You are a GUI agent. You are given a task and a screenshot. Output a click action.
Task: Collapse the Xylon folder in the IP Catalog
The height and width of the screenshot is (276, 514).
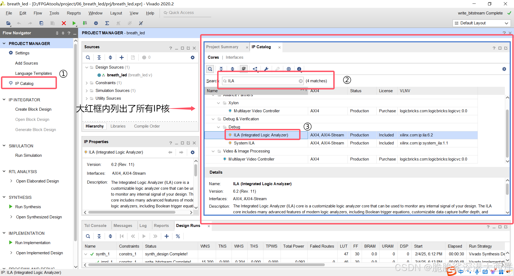coord(218,103)
